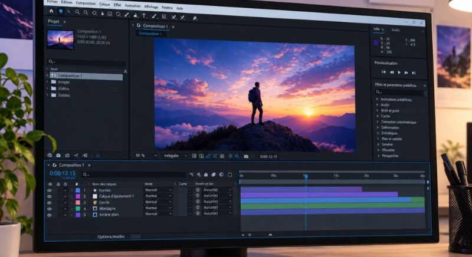Image resolution: width=472 pixels, height=257 pixels.
Task: Click the graph editor icon in timeline header
Action: tap(230, 174)
